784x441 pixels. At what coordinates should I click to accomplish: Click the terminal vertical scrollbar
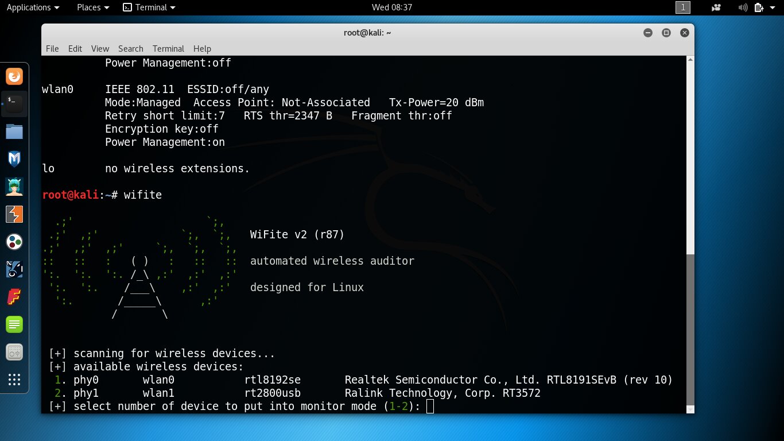(x=690, y=327)
